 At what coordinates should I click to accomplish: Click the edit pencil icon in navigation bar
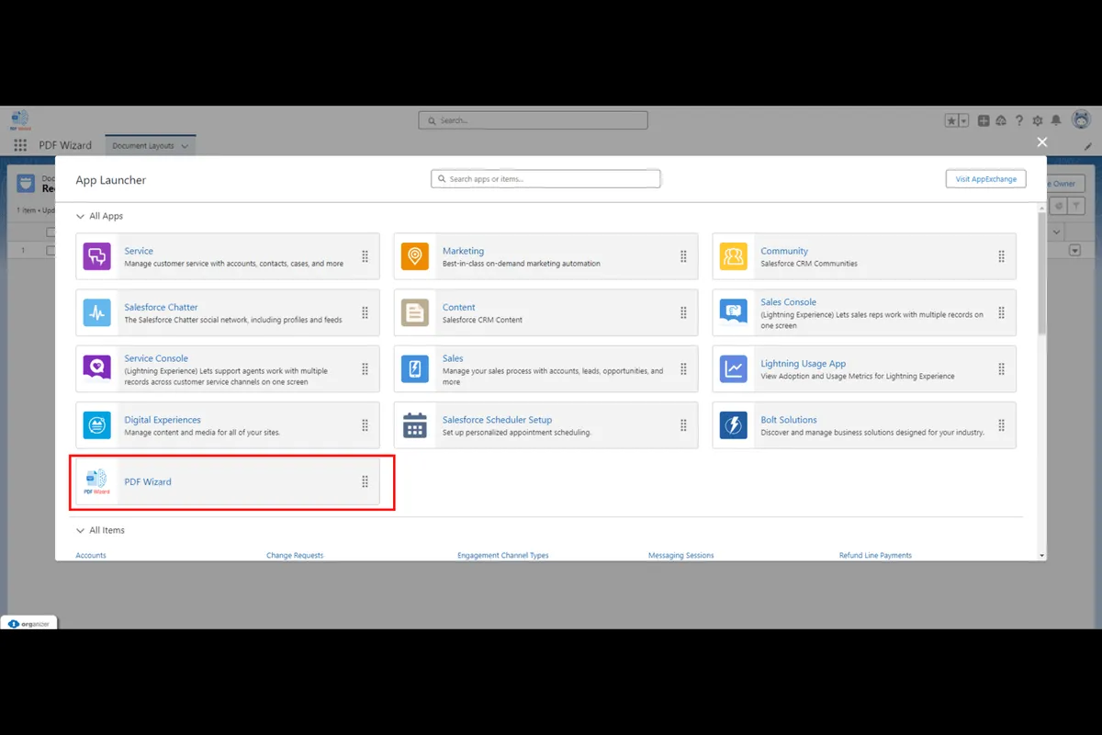click(x=1088, y=146)
